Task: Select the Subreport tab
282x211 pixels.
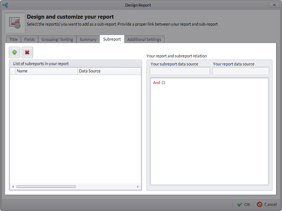Action: click(x=112, y=39)
